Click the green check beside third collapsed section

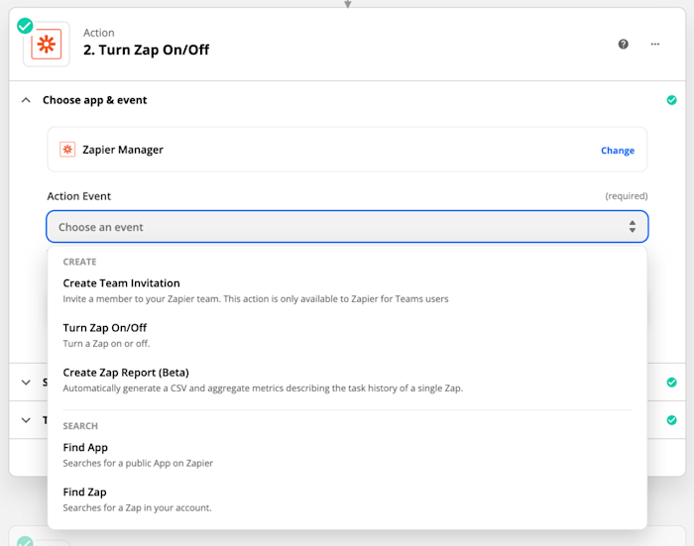pos(671,420)
